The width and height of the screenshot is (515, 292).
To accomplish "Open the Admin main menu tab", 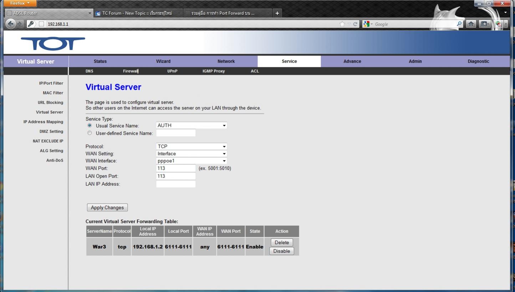I will tap(415, 61).
